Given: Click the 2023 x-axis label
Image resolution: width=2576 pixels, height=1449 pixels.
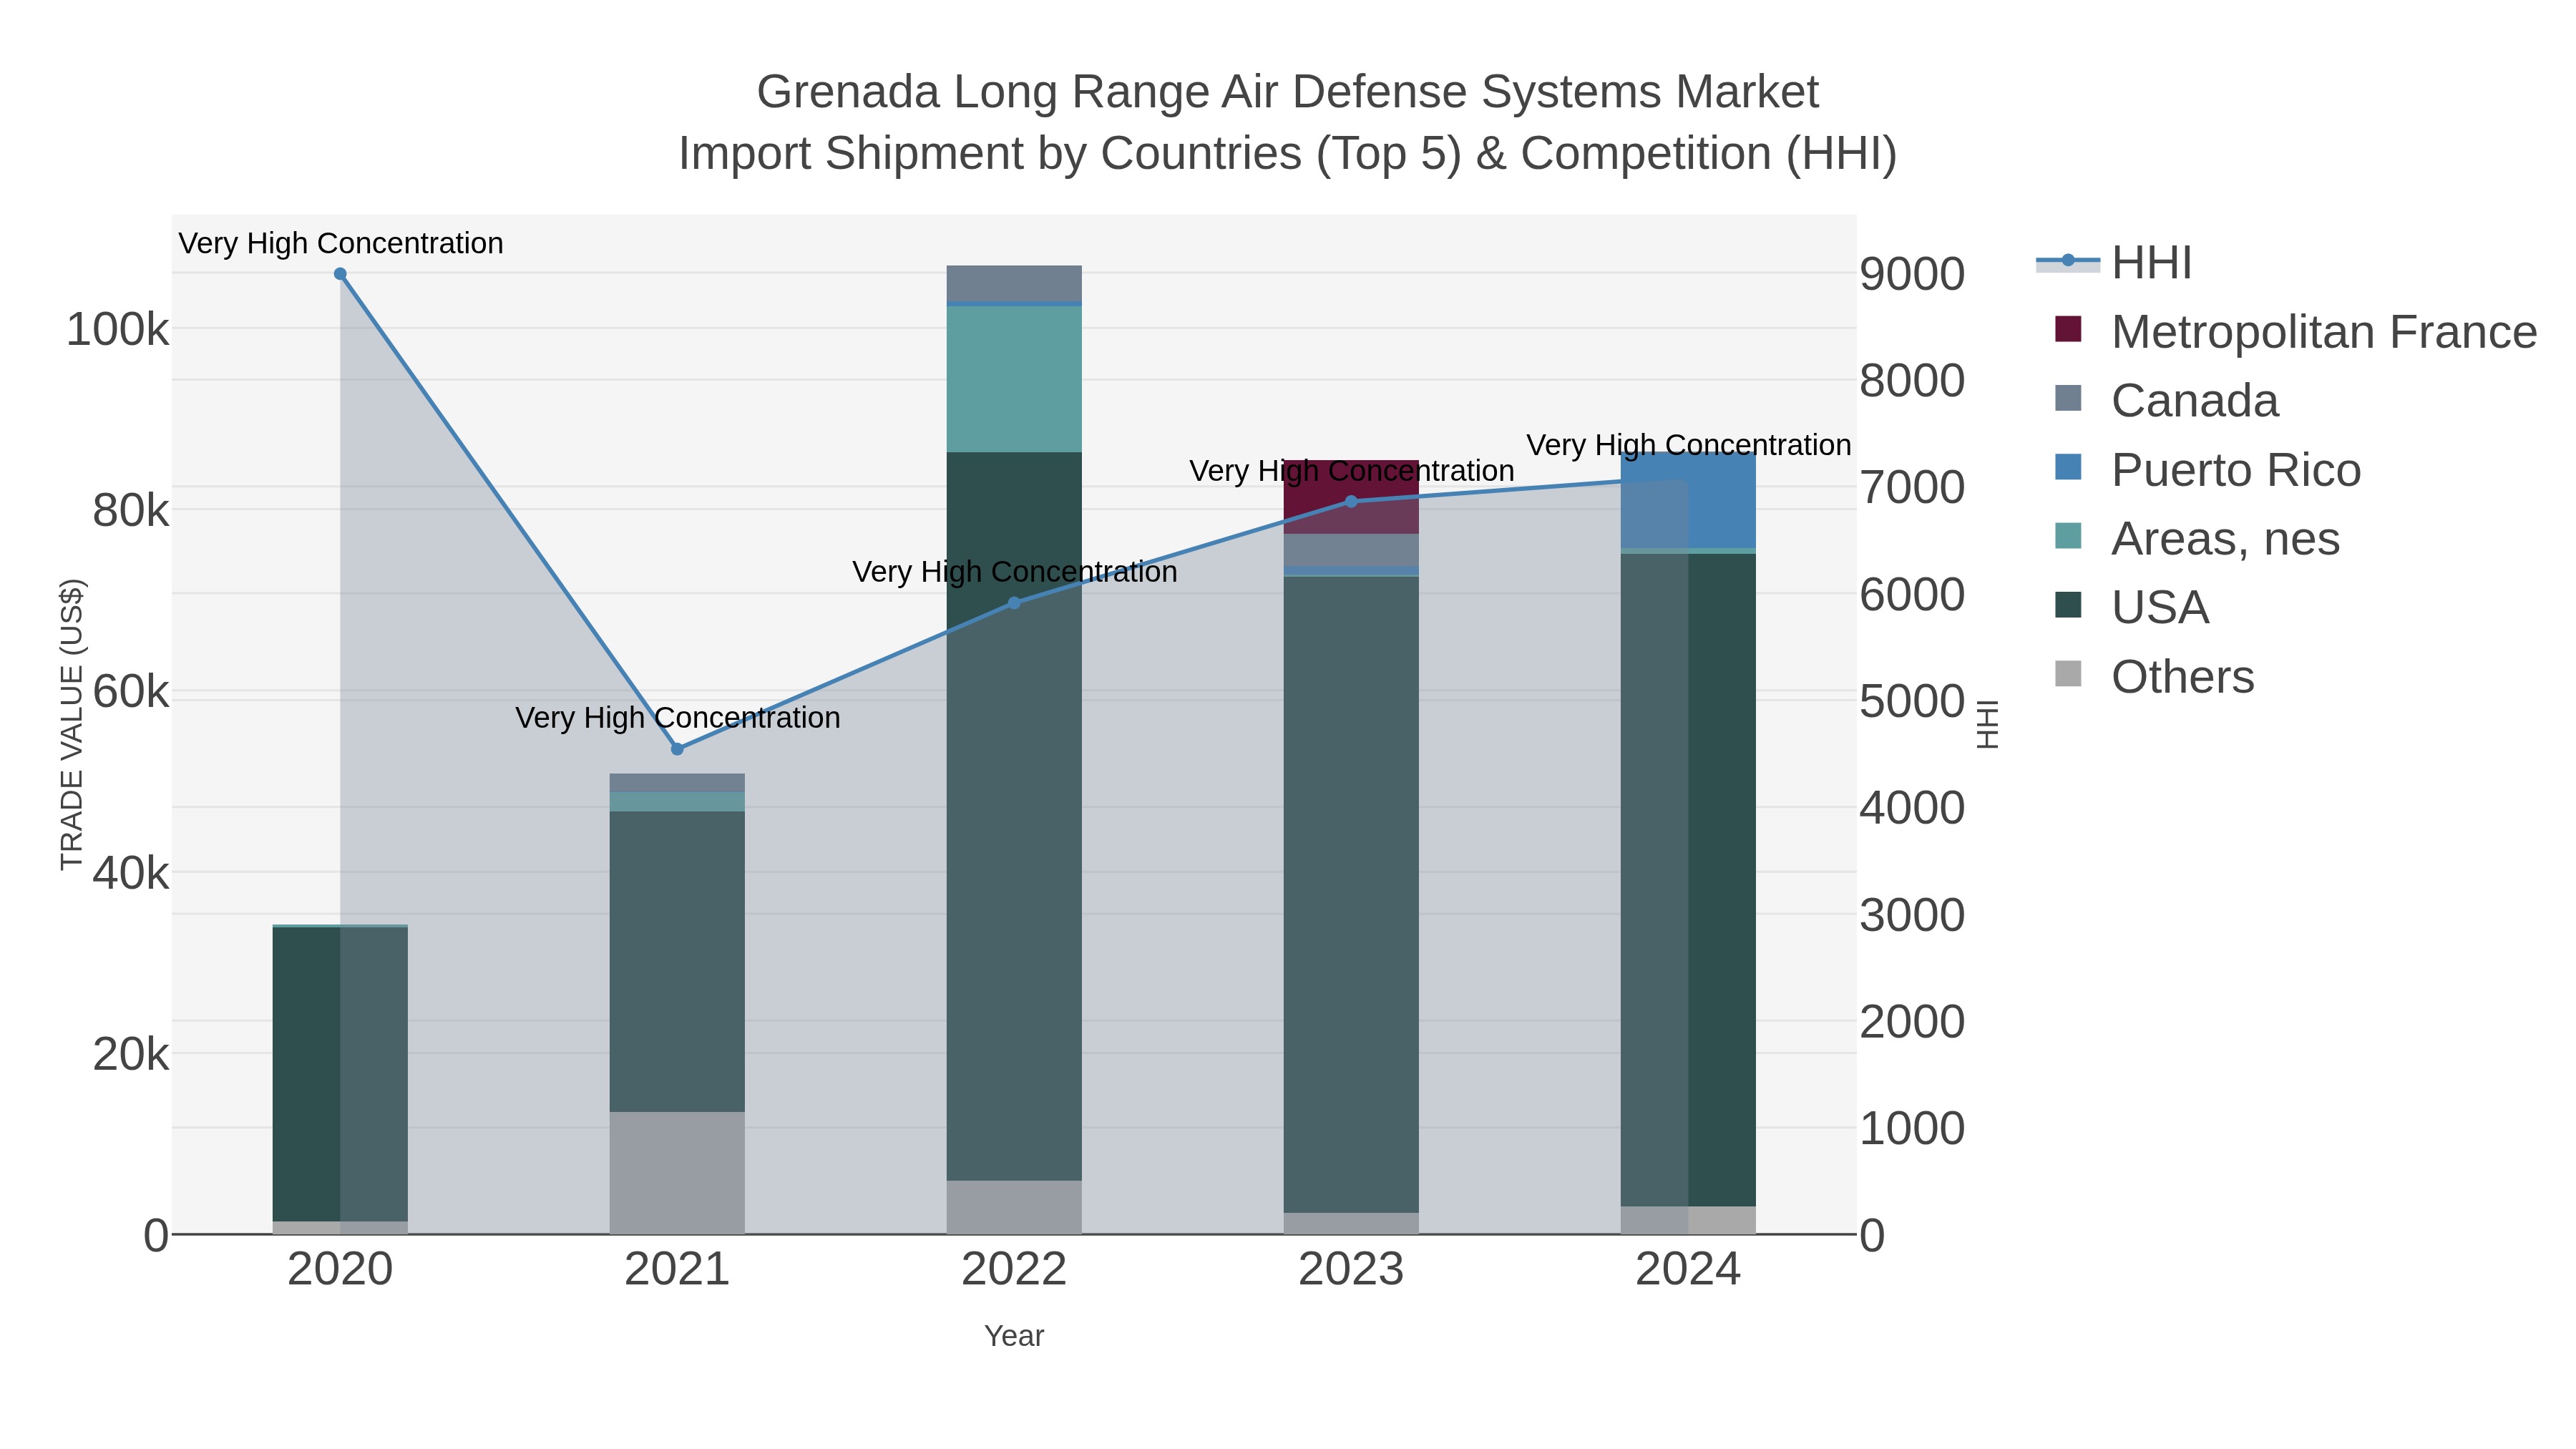Looking at the screenshot, I should 1351,1270.
